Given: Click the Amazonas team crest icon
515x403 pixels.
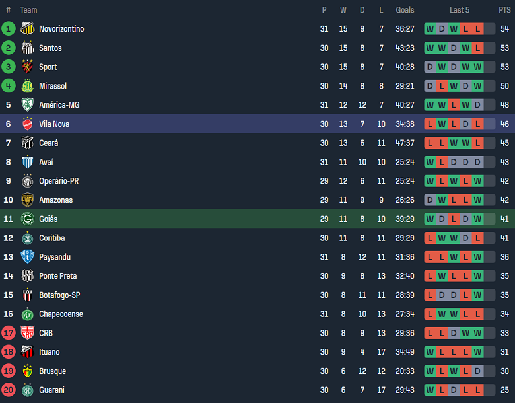Looking at the screenshot, I should click(x=27, y=200).
